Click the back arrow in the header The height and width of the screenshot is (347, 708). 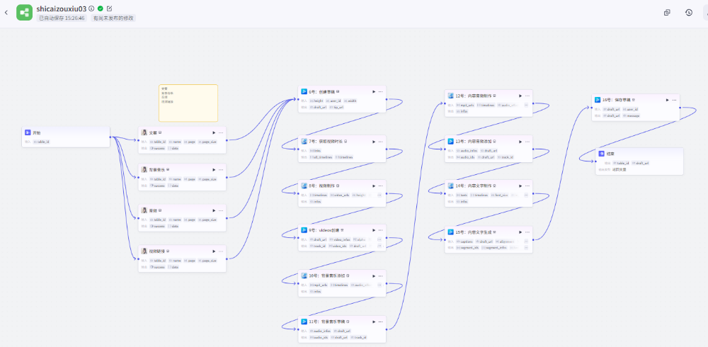coord(6,13)
